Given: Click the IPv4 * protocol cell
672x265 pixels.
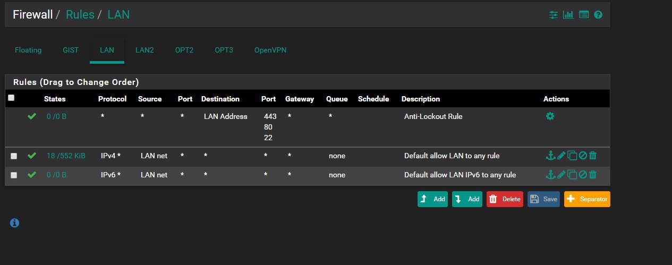Looking at the screenshot, I should 111,156.
